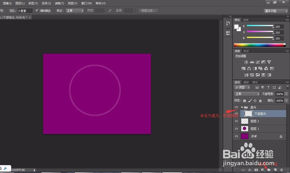
Task: Hide the 背景 layer
Action: point(236,136)
